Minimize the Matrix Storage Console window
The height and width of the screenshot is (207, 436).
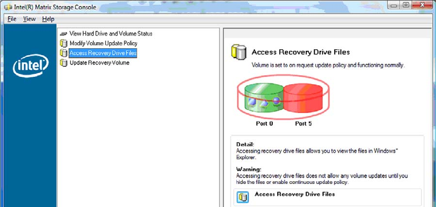tap(393, 5)
